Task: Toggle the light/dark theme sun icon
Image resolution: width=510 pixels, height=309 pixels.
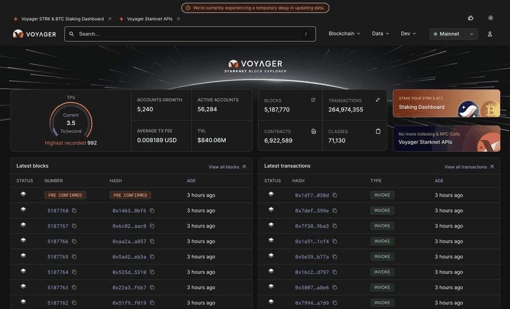Action: [491, 18]
